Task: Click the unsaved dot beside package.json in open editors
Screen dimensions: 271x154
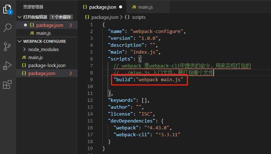Action: tap(25, 25)
